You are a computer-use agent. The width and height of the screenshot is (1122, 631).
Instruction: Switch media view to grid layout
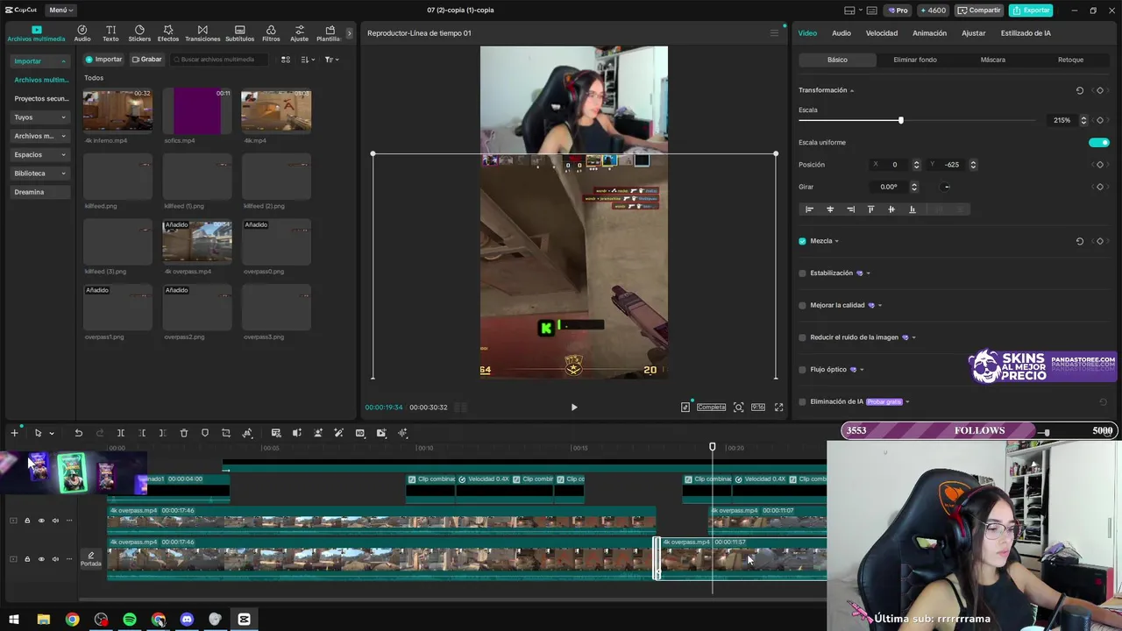tap(286, 60)
